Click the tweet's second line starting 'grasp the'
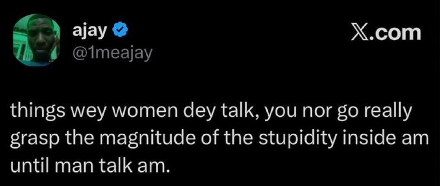 coord(220,139)
